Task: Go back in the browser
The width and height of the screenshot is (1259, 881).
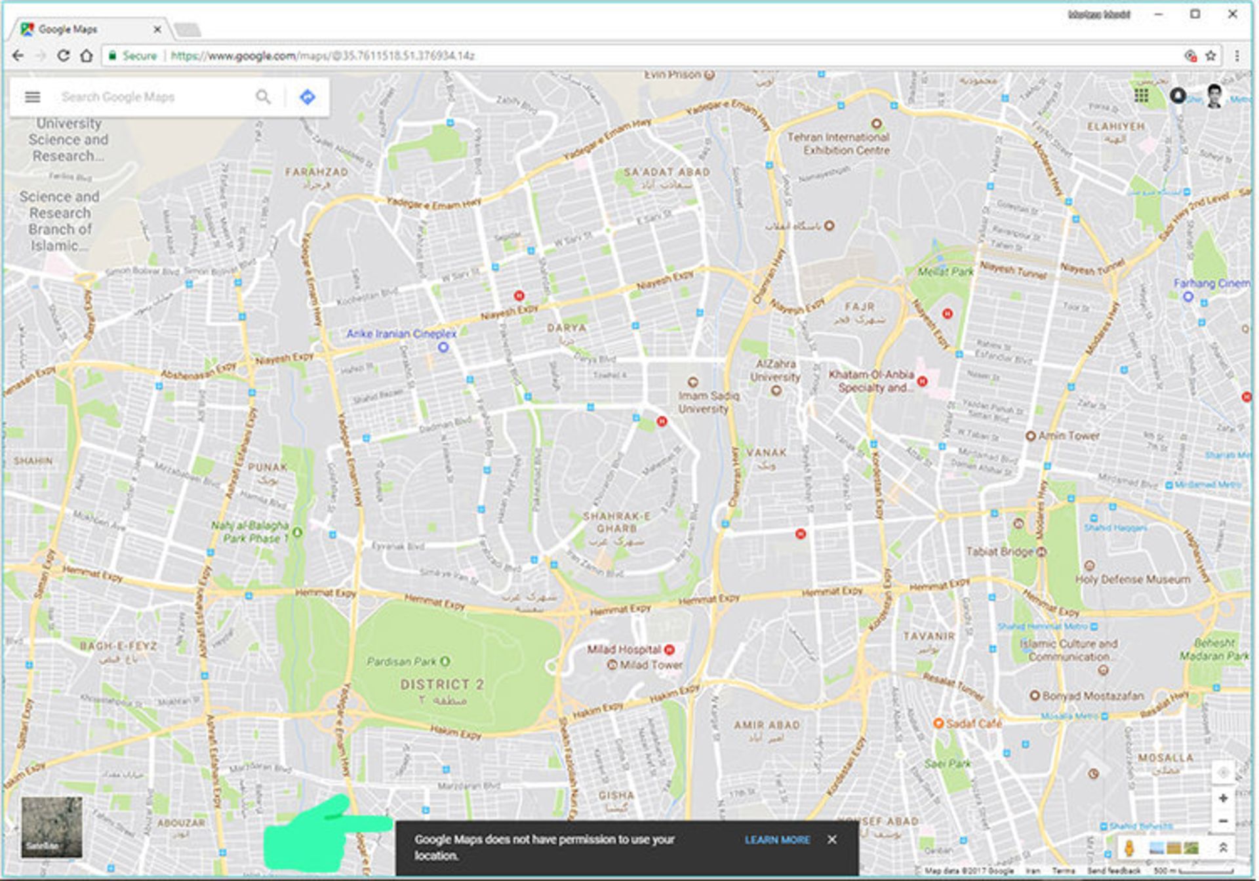Action: [x=18, y=56]
